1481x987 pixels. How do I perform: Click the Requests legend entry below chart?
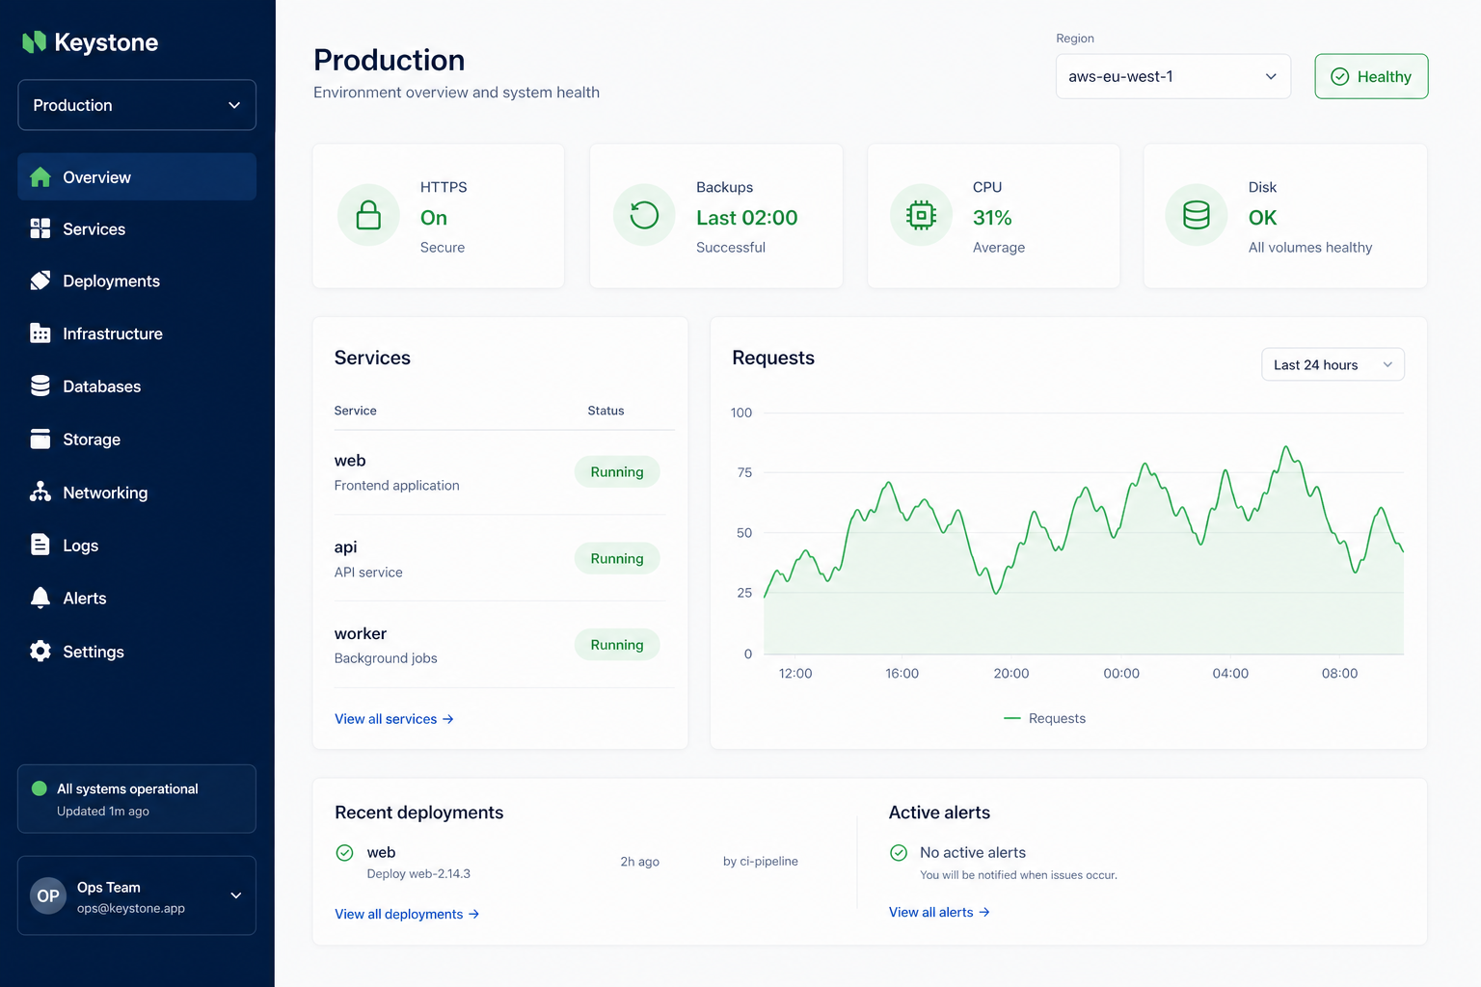tap(1044, 718)
